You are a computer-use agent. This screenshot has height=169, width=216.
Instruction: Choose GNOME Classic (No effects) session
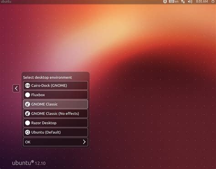coord(56,114)
